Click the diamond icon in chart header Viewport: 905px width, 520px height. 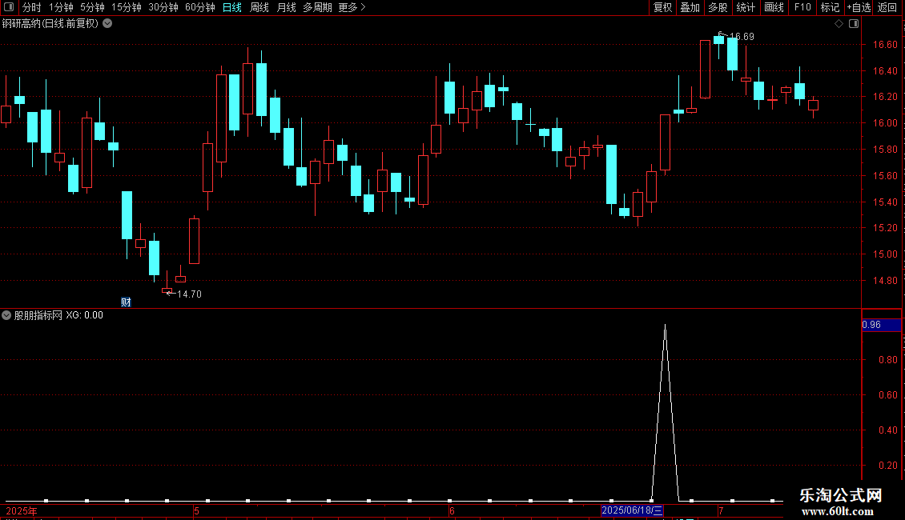click(x=839, y=24)
